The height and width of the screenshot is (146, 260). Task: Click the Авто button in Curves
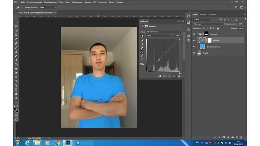[x=177, y=36]
